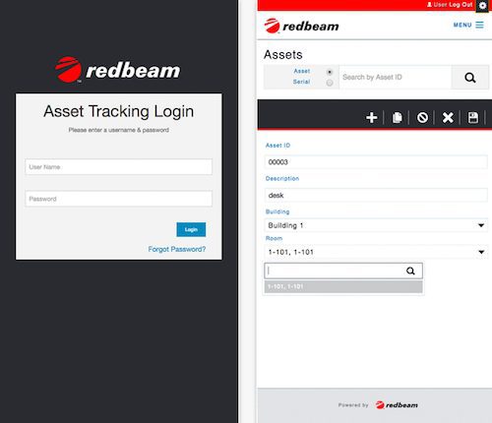
Task: Click the circle-slash disable icon in toolbar
Action: point(422,117)
